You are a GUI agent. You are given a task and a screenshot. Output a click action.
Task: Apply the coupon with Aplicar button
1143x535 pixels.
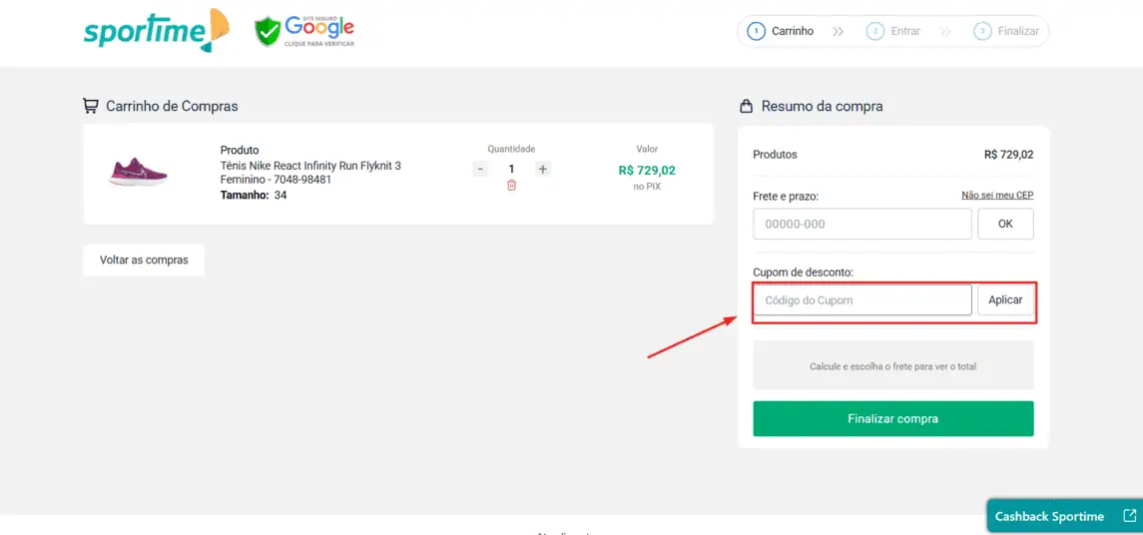tap(1005, 300)
